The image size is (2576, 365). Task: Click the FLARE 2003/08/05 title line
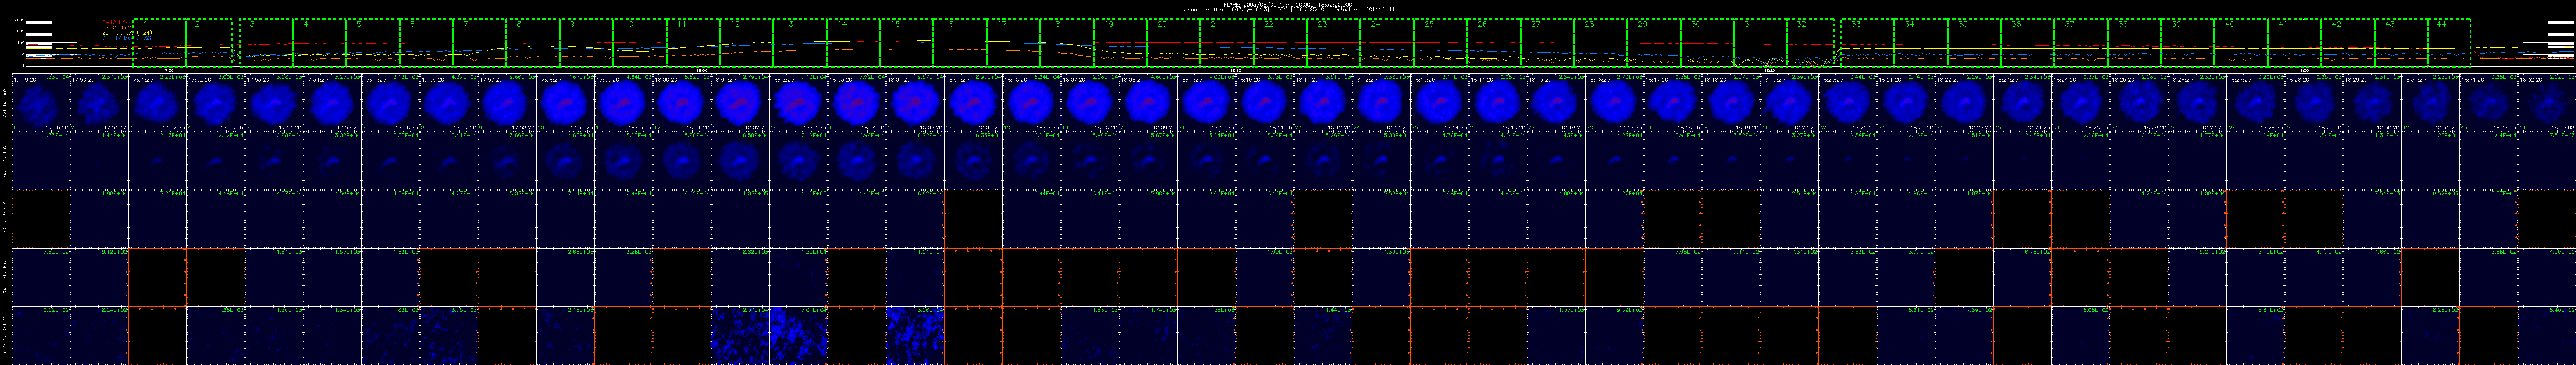point(1288,5)
